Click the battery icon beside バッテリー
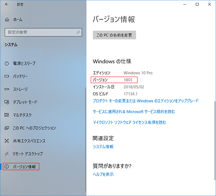 (x=7, y=76)
